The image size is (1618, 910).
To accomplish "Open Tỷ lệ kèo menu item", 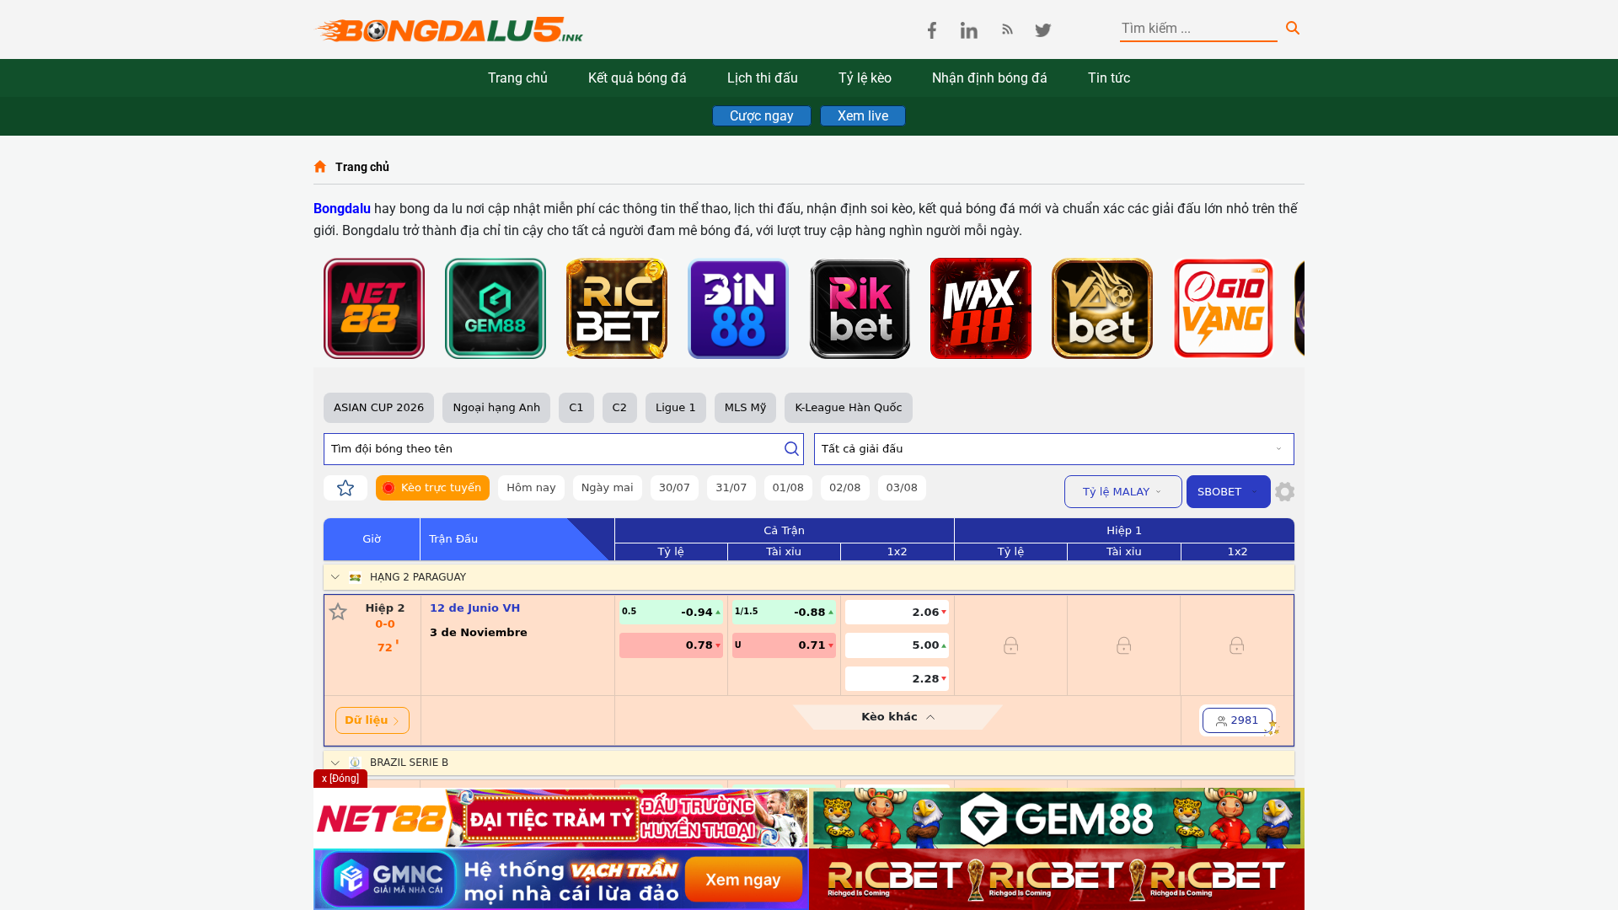I will [x=865, y=78].
